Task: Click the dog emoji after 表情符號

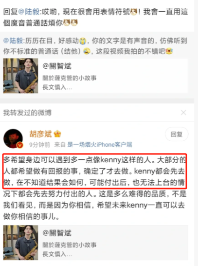Action: [134, 12]
